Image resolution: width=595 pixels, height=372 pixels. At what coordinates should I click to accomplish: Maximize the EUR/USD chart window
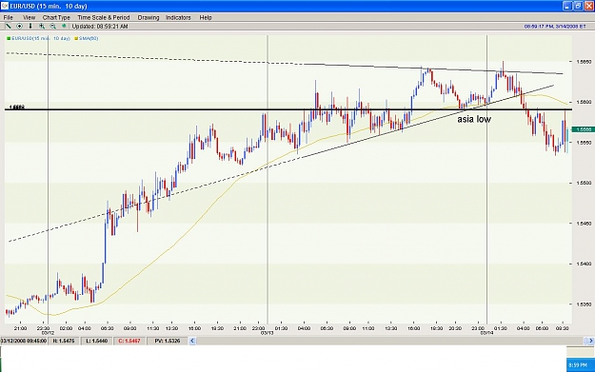(x=578, y=6)
